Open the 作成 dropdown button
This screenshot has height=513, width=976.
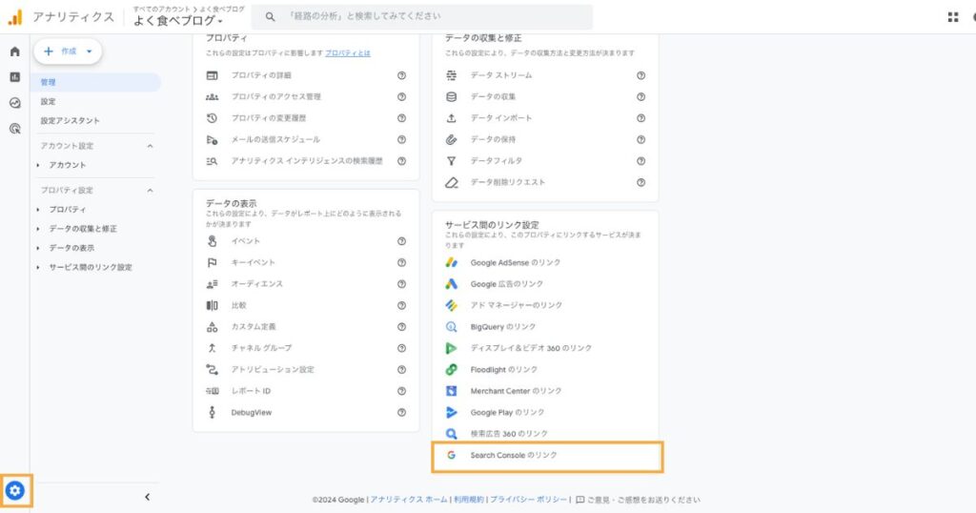(x=68, y=51)
